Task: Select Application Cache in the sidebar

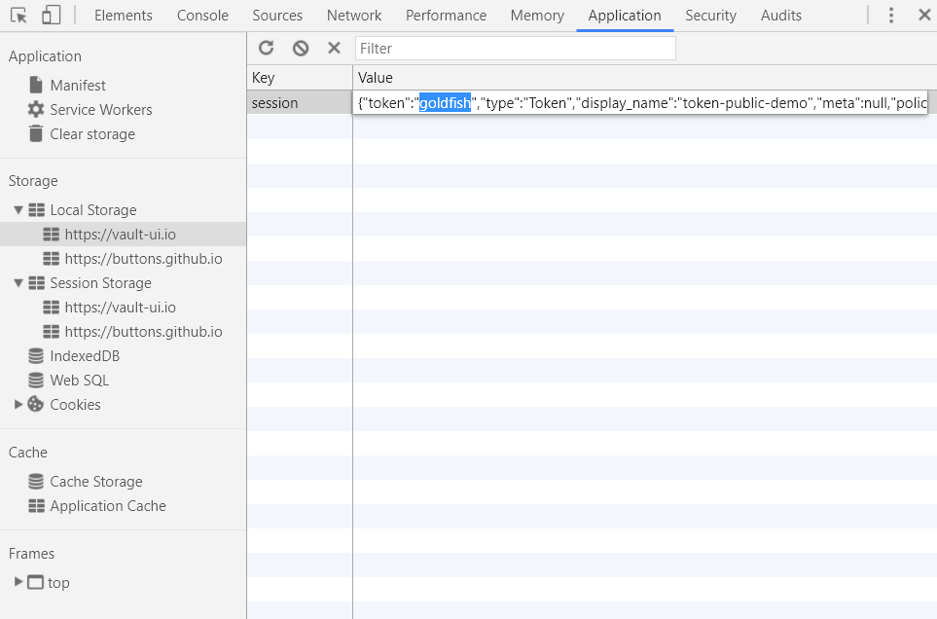Action: click(108, 505)
